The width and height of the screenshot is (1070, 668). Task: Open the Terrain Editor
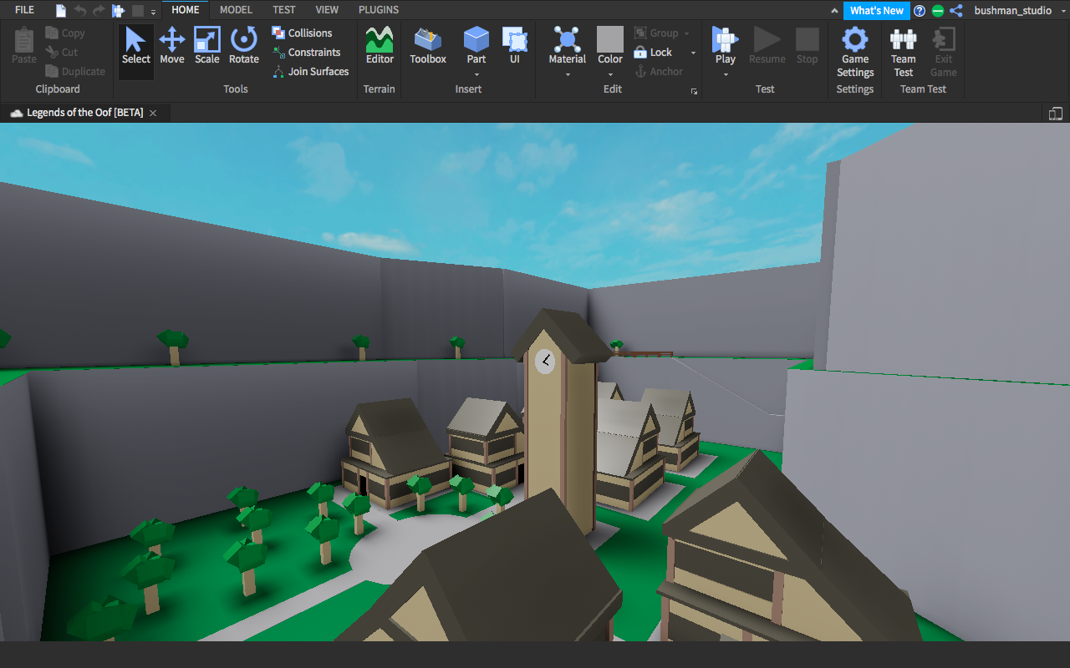(x=380, y=46)
